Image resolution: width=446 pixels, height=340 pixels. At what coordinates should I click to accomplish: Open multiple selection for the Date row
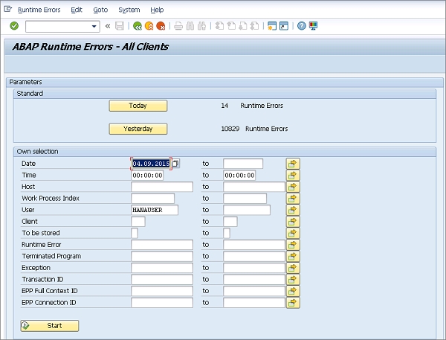(293, 164)
